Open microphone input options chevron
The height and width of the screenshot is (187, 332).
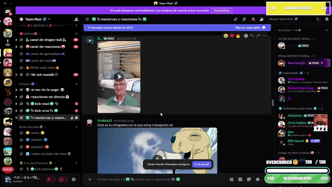click(x=54, y=179)
